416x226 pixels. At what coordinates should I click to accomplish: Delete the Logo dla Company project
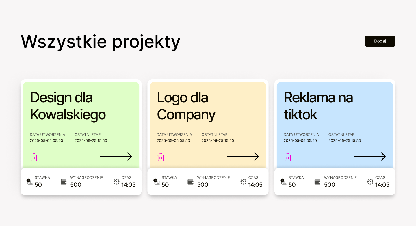coord(161,157)
